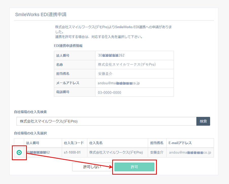The width and height of the screenshot is (229, 184).
Task: Click the 名称 row label
Action: tap(60, 65)
